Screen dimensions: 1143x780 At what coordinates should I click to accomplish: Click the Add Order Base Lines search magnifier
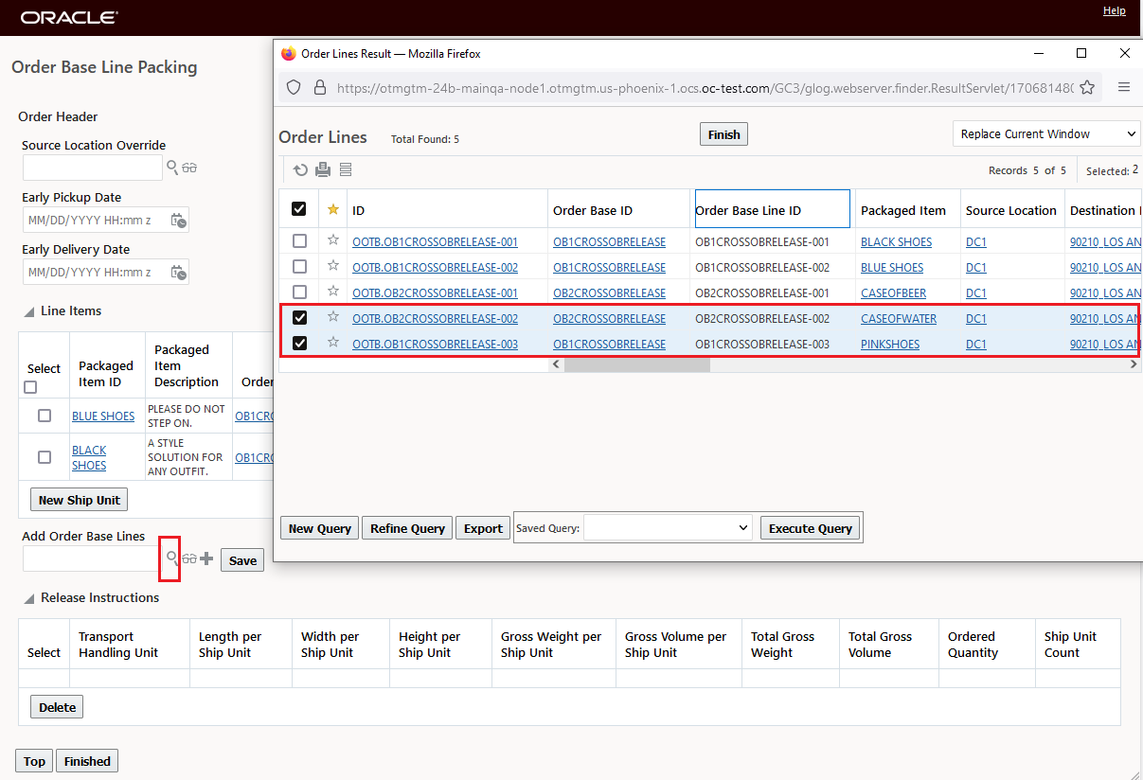(x=171, y=558)
